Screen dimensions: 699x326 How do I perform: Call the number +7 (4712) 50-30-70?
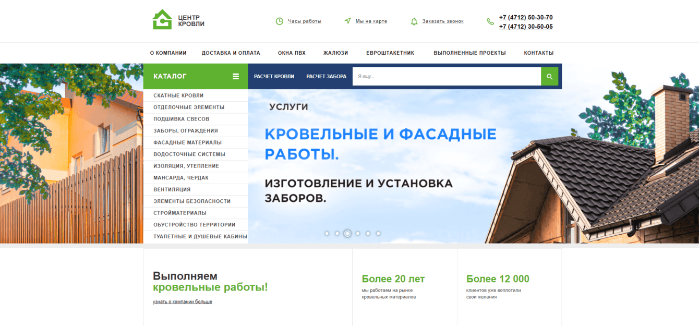tap(525, 17)
